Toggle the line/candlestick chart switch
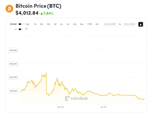 pyautogui.click(x=21, y=29)
